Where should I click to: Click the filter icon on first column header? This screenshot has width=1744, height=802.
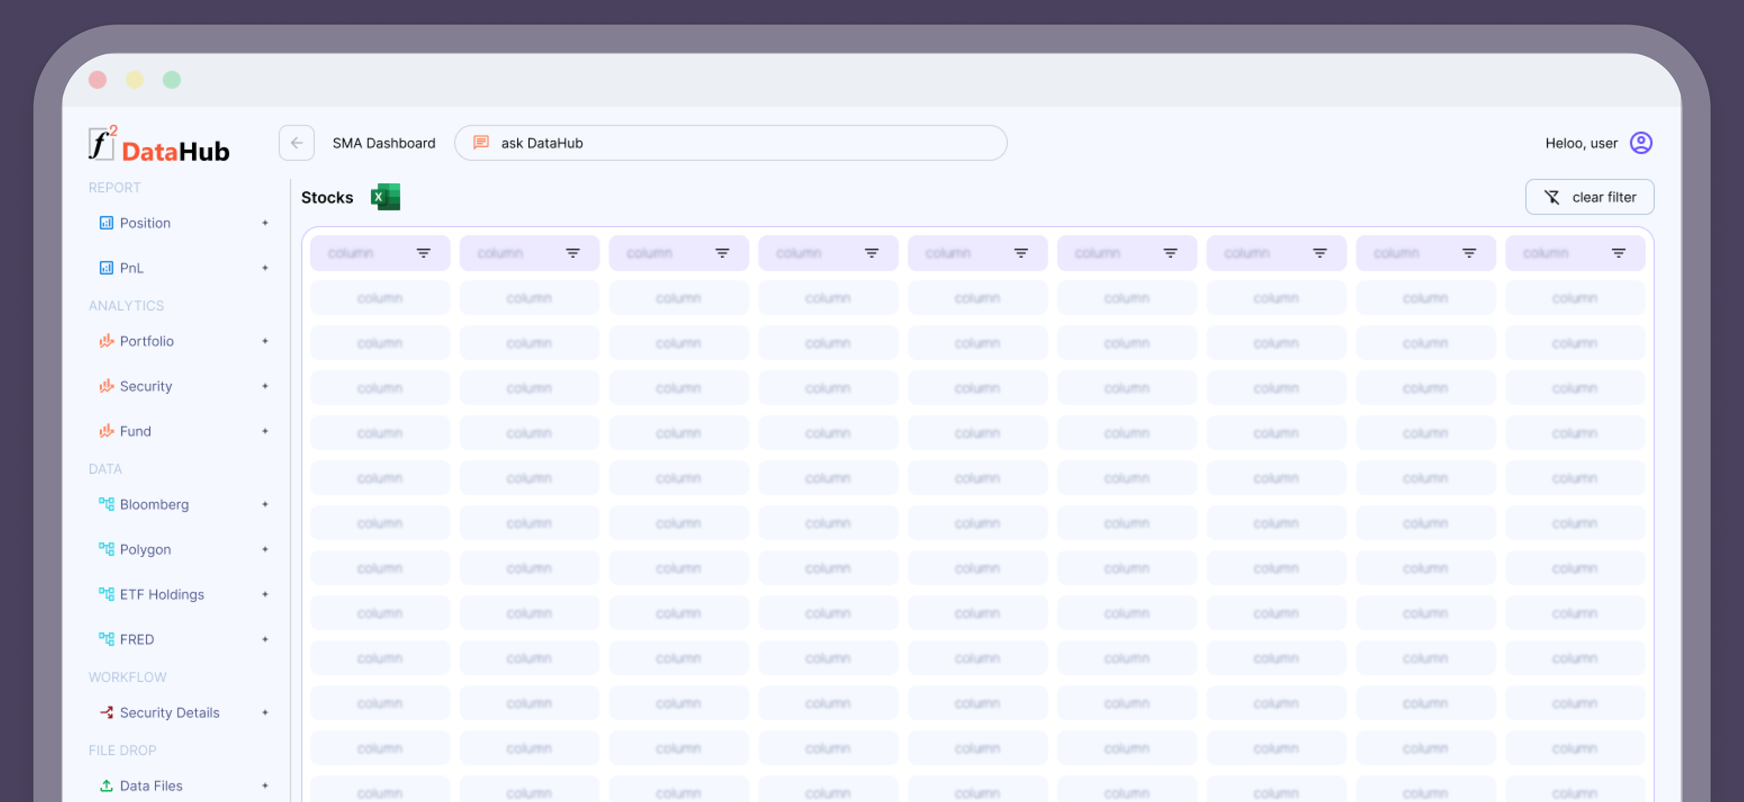[423, 253]
